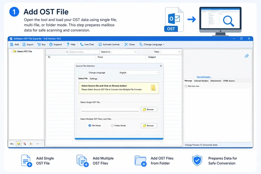Click the 'Subject' column header

pyautogui.click(x=164, y=57)
